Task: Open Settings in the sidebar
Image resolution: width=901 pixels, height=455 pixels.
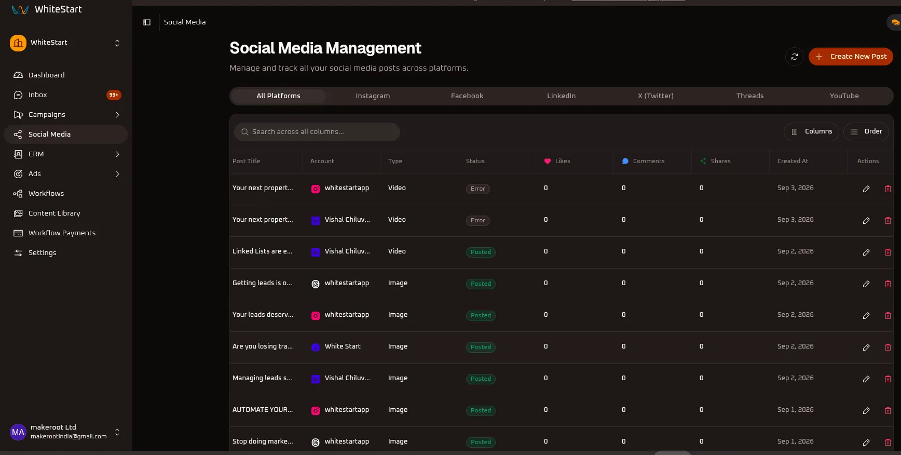Action: [65, 253]
